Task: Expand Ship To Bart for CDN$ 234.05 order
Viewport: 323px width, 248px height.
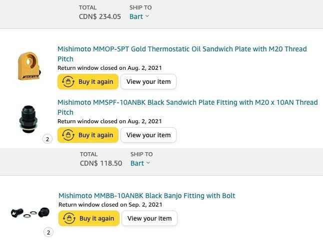Action: tap(139, 16)
